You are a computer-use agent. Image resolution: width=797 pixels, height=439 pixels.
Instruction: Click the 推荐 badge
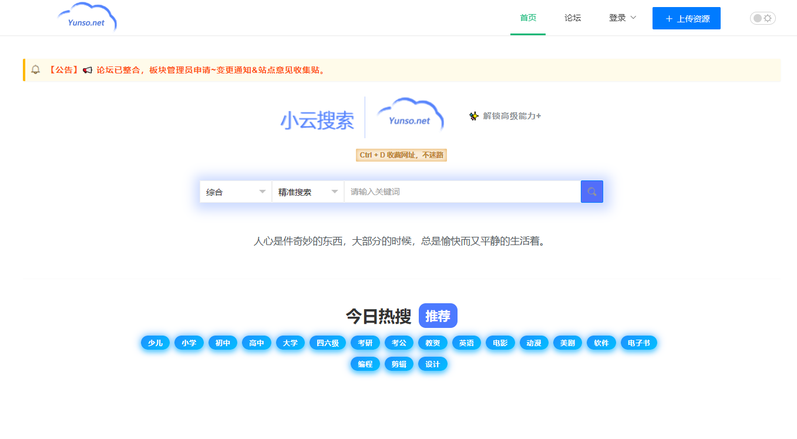(438, 316)
